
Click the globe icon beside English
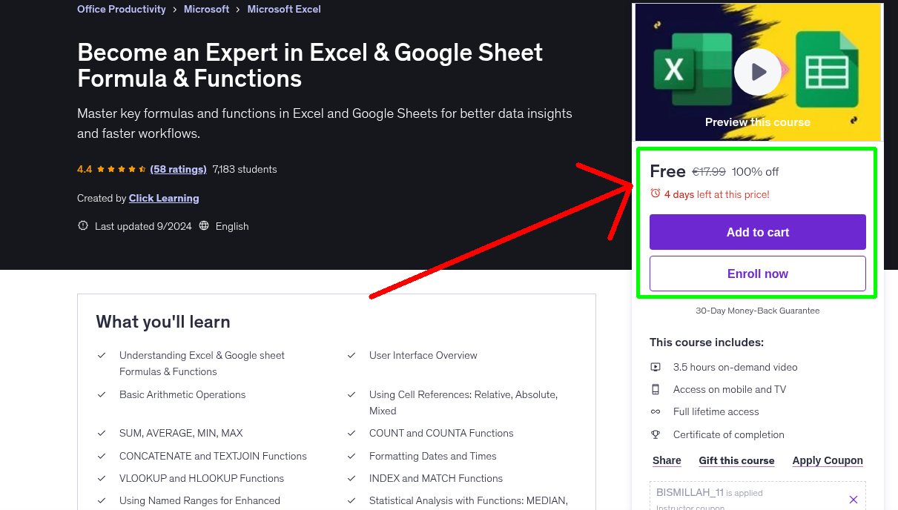(x=204, y=226)
